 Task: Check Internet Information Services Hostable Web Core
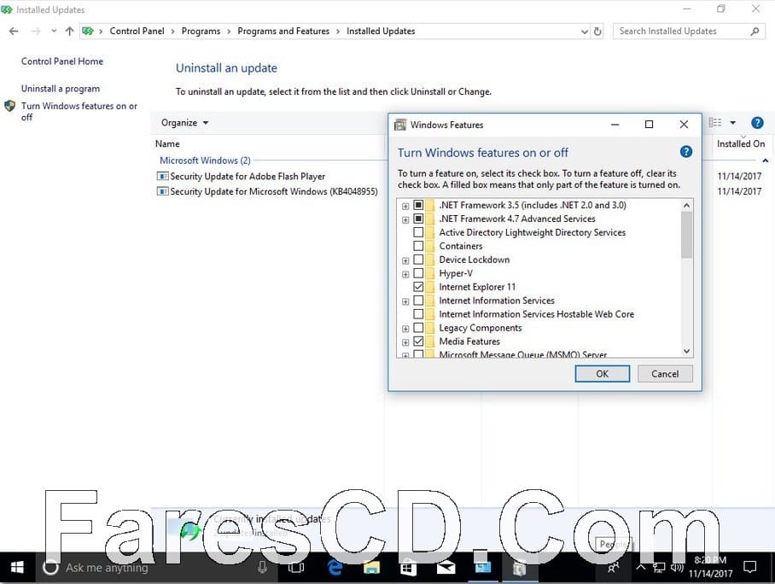pyautogui.click(x=418, y=314)
